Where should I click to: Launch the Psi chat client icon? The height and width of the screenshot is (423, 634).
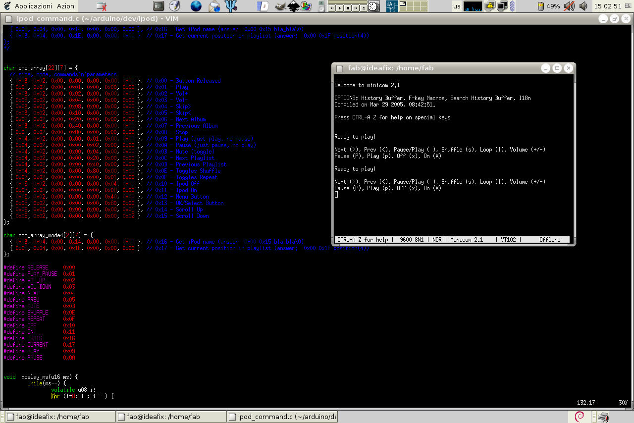click(231, 6)
